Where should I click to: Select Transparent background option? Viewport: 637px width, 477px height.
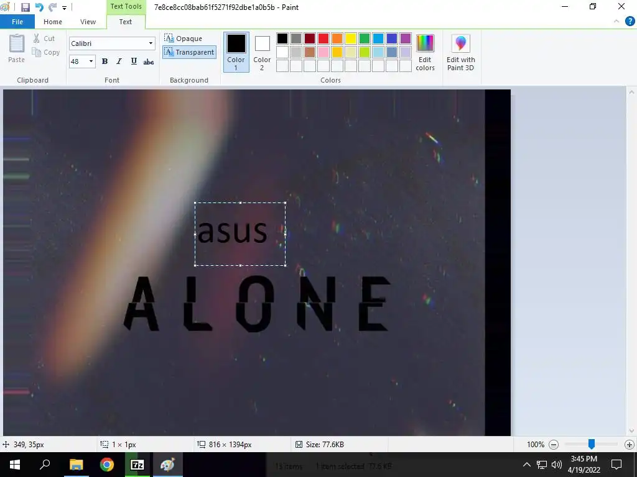(189, 52)
